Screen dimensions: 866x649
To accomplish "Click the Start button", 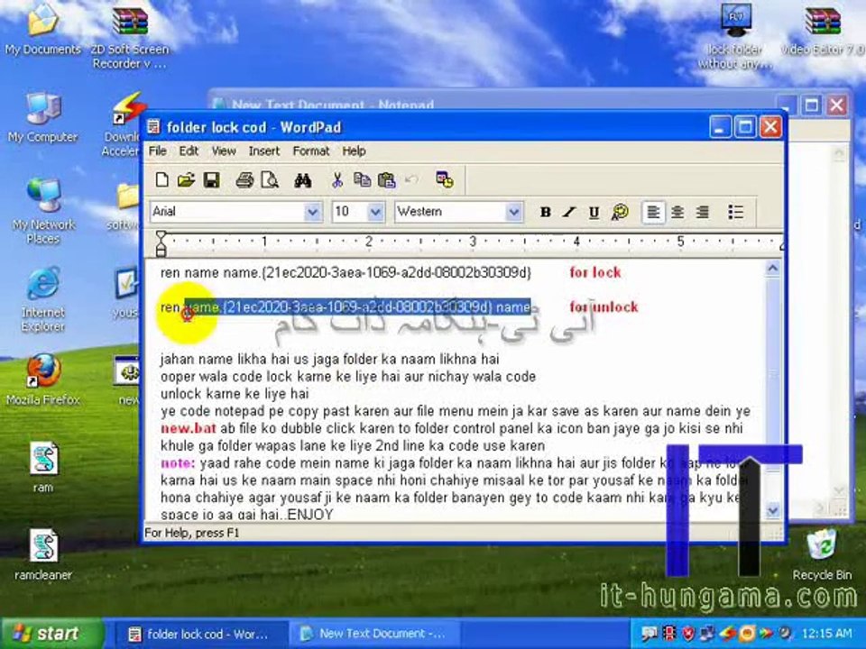I will point(52,634).
